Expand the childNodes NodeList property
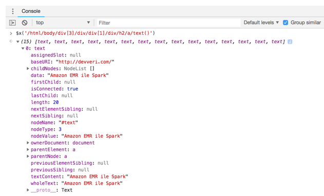 click(x=28, y=68)
